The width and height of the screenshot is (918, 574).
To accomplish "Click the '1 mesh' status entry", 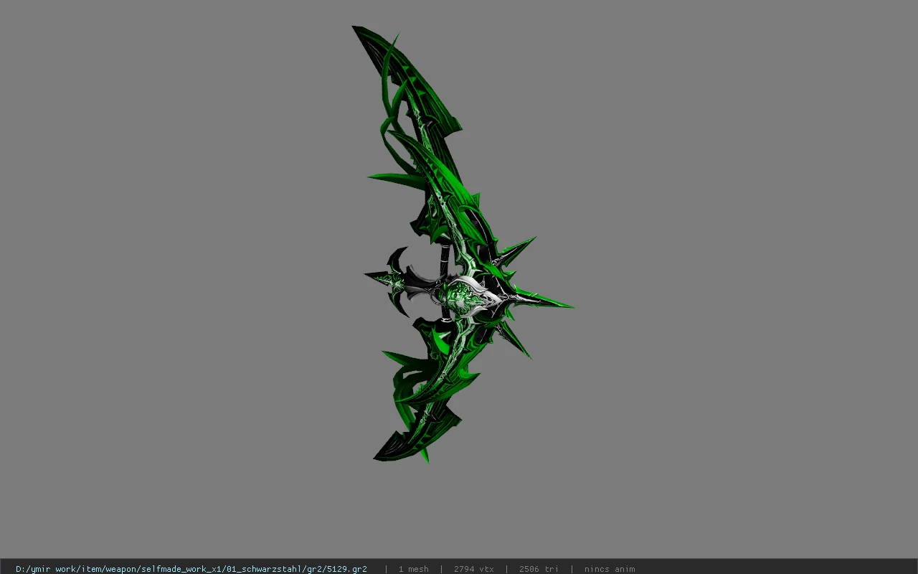I will (x=413, y=569).
